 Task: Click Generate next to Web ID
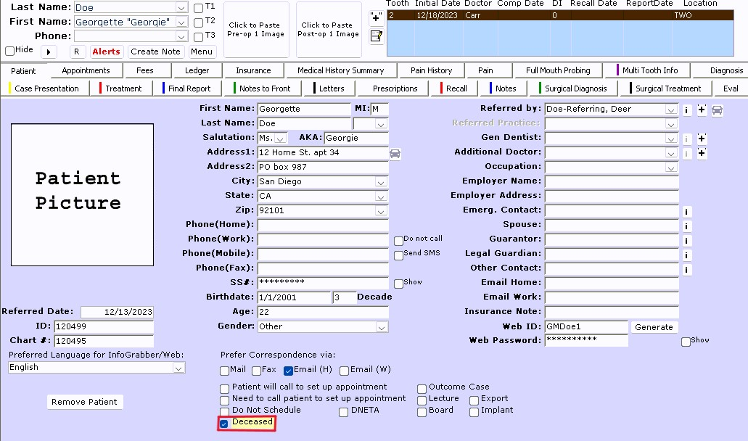(653, 326)
